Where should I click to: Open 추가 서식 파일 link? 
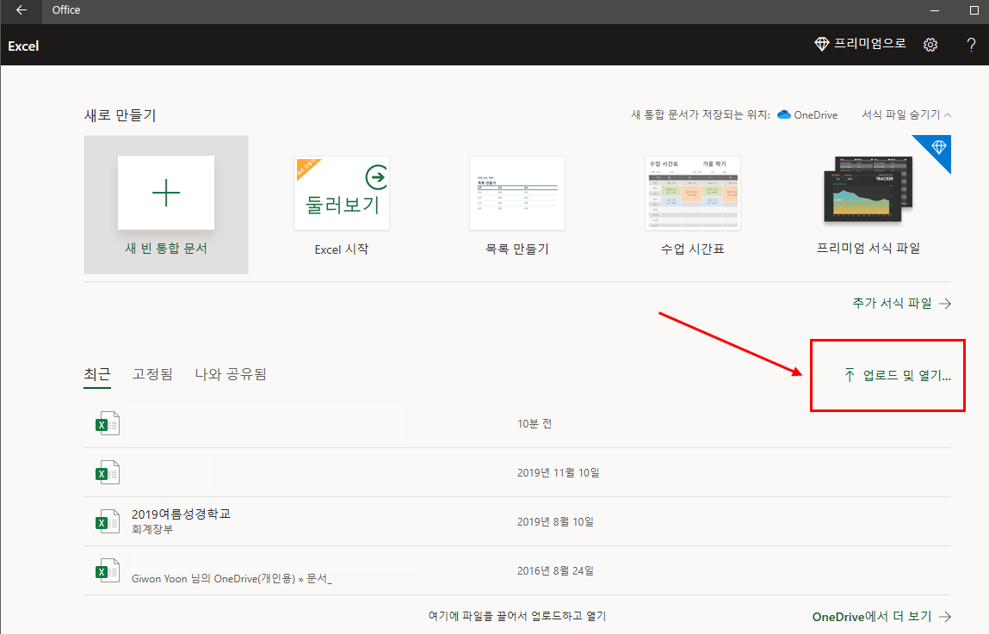click(901, 303)
